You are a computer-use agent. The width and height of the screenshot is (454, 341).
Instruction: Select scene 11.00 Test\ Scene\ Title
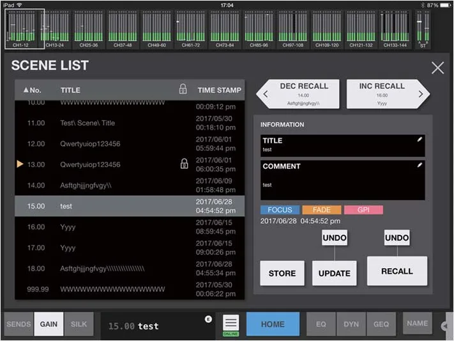130,123
